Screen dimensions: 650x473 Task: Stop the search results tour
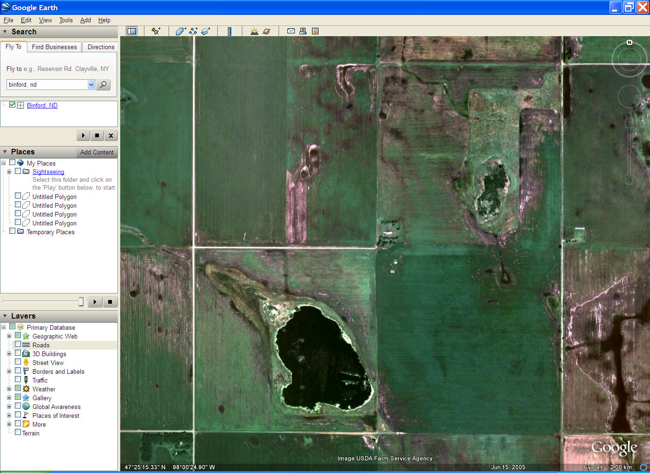[x=97, y=135]
